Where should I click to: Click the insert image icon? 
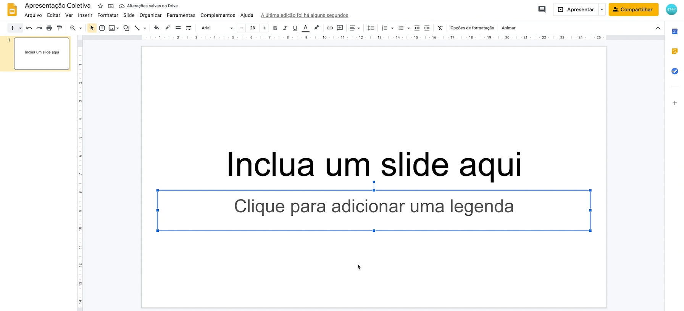[x=112, y=28]
